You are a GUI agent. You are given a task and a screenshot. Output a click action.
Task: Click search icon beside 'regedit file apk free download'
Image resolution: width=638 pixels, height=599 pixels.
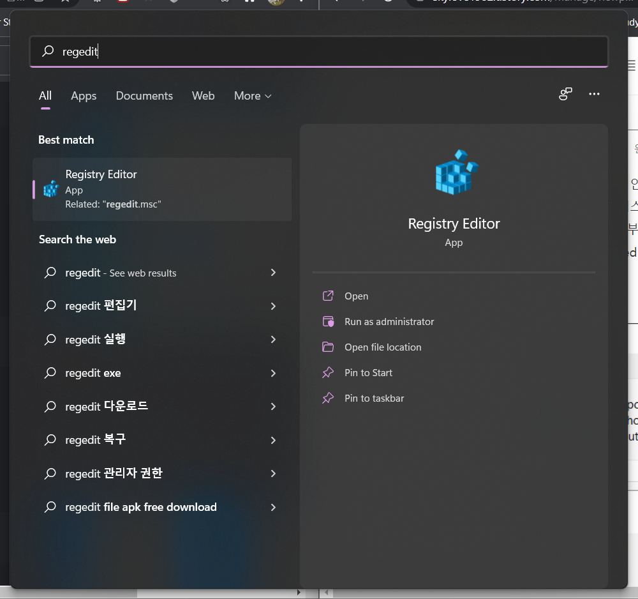[50, 506]
